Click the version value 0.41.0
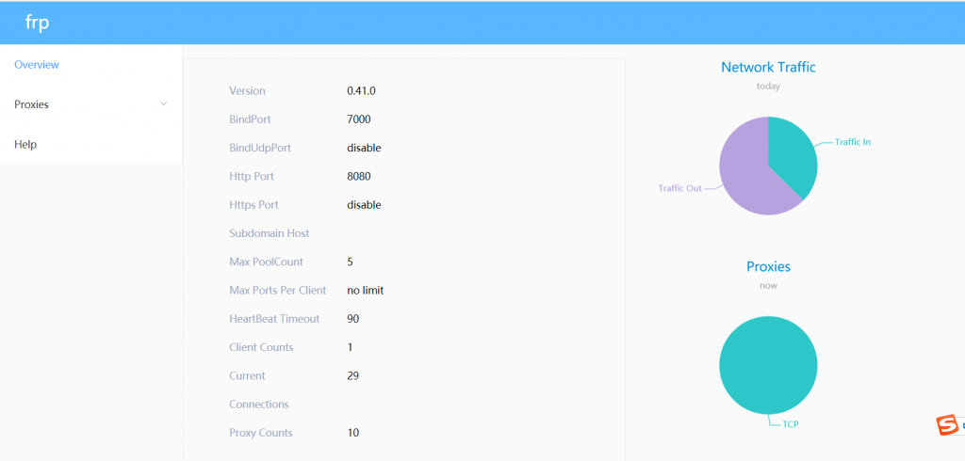Image resolution: width=965 pixels, height=461 pixels. pyautogui.click(x=361, y=91)
